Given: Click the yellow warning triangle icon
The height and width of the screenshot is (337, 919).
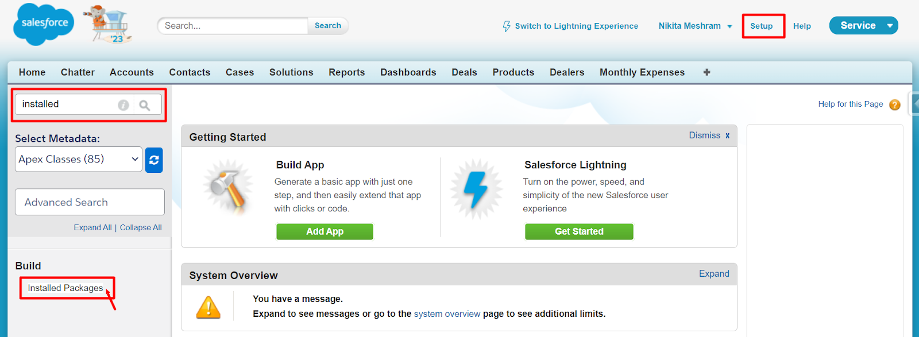Looking at the screenshot, I should tap(208, 307).
